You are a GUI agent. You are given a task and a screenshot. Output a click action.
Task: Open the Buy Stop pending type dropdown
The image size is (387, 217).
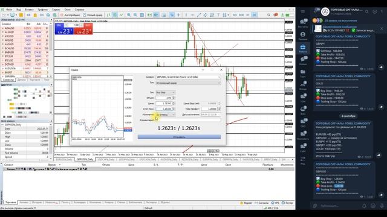point(165,92)
